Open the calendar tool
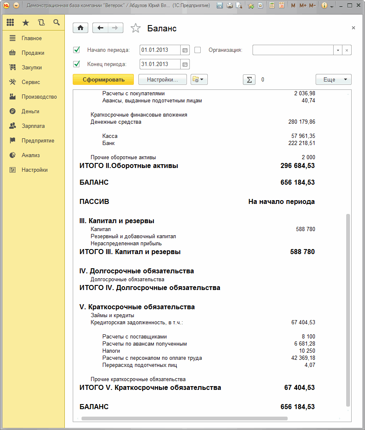Screen dimensions: 365x430 pos(281,5)
